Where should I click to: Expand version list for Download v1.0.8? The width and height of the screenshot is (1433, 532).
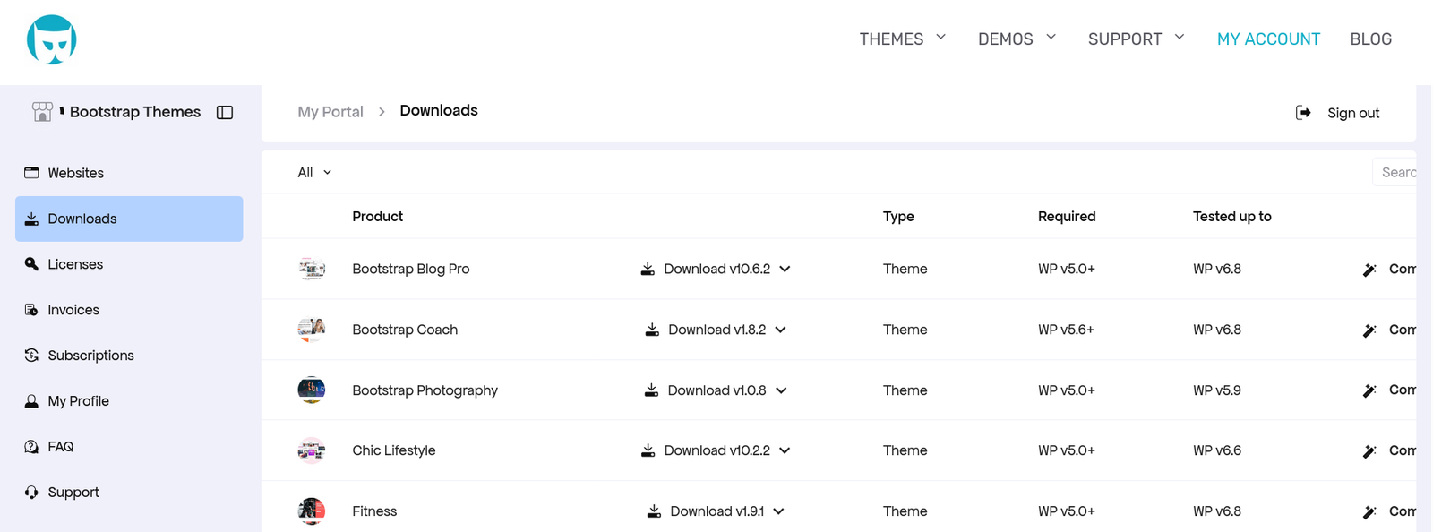(781, 390)
